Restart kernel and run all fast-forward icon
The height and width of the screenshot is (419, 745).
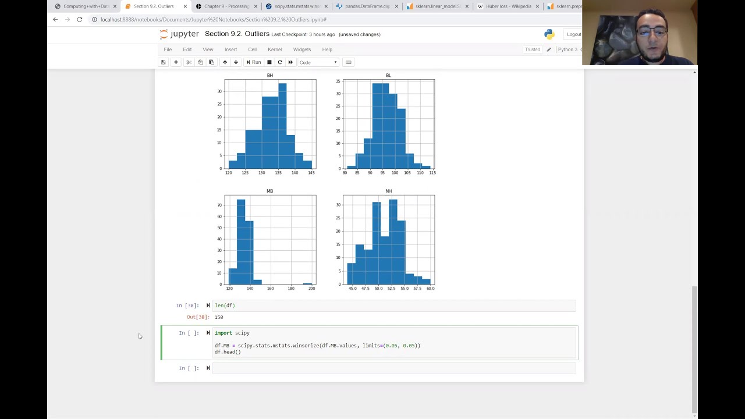(290, 62)
